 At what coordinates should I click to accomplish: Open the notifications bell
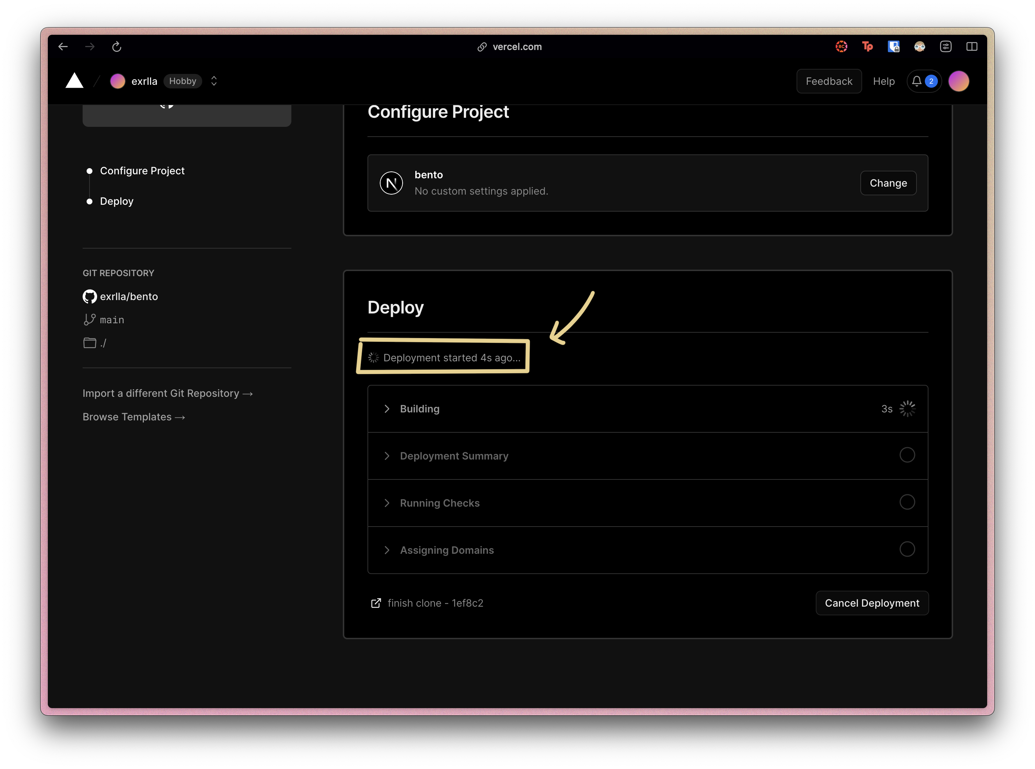(x=916, y=82)
